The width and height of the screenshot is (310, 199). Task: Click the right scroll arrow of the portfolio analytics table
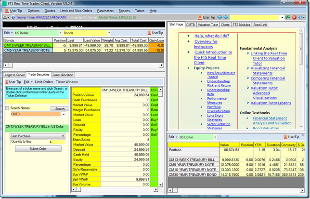(x=302, y=190)
